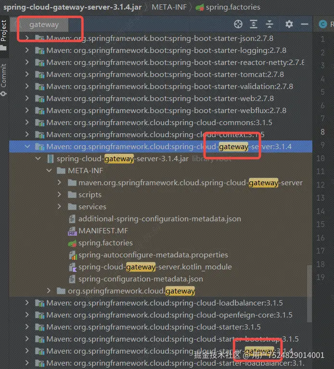This screenshot has height=369, width=334.
Task: Expand the spring-cloud-commons:3.1.5 library
Action: pyautogui.click(x=27, y=122)
